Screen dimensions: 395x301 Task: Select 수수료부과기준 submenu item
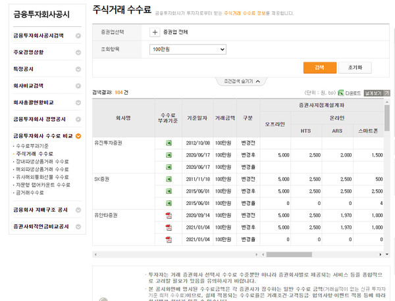pyautogui.click(x=32, y=146)
